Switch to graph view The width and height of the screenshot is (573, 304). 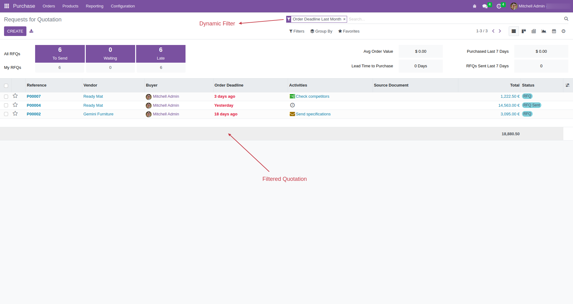tap(544, 31)
